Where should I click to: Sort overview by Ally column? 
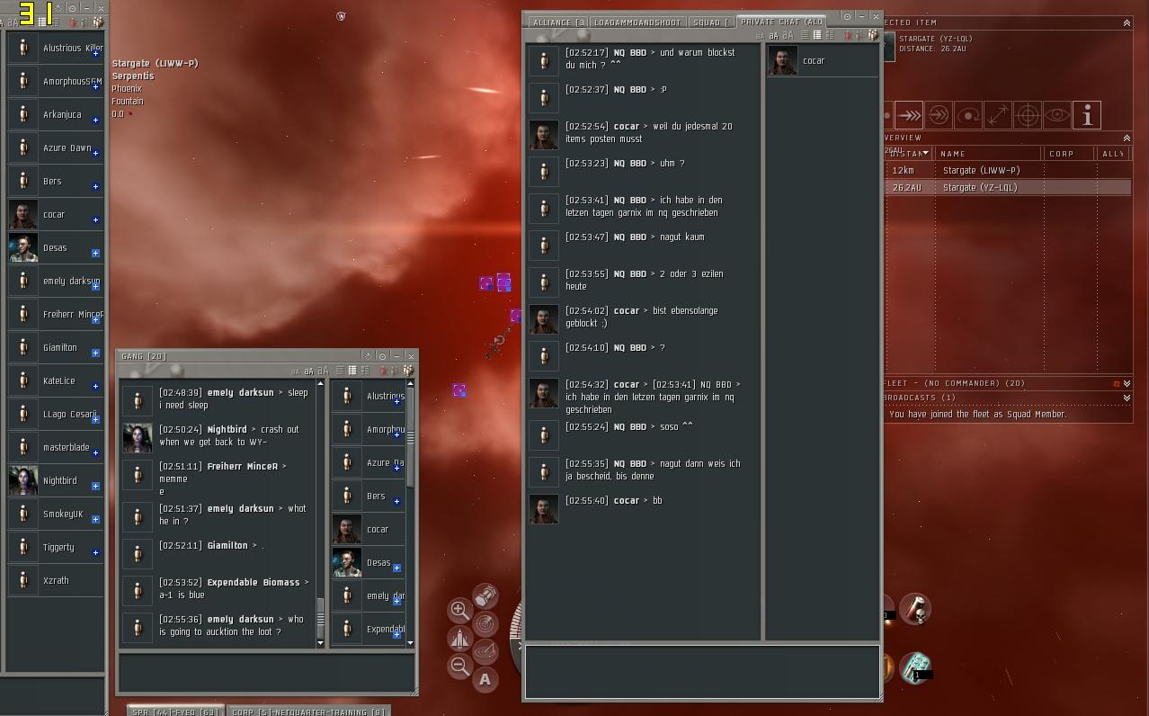[1113, 154]
